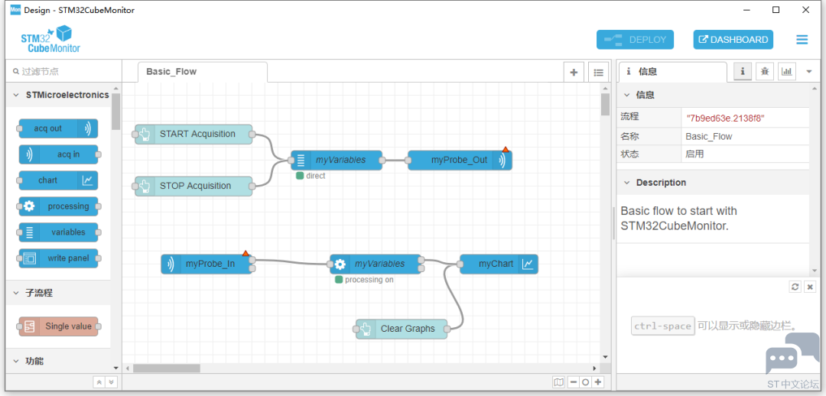
Task: Click the processing on status text
Action: point(369,280)
